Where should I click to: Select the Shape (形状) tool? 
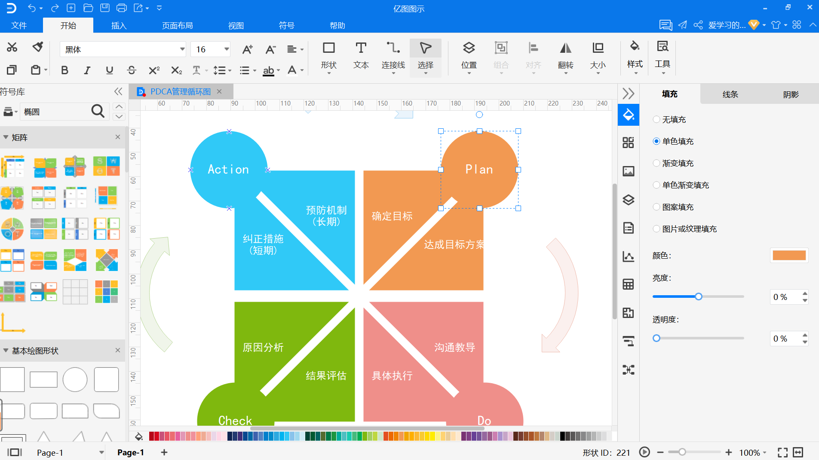329,57
